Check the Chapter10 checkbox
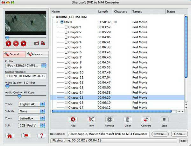 click(66, 73)
